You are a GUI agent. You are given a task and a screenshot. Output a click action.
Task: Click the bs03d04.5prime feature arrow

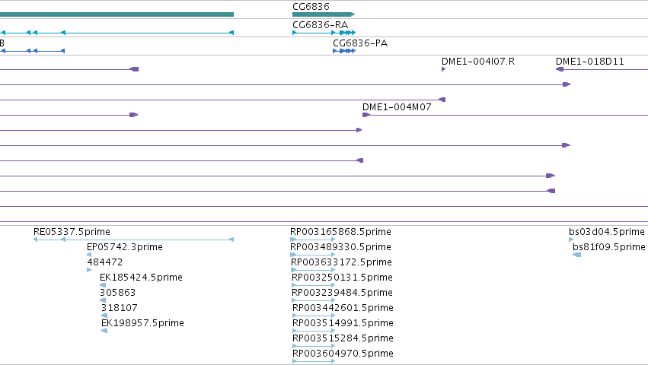tap(571, 240)
